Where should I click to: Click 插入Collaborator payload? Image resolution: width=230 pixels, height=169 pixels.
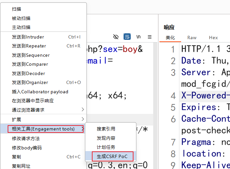pos(43,92)
